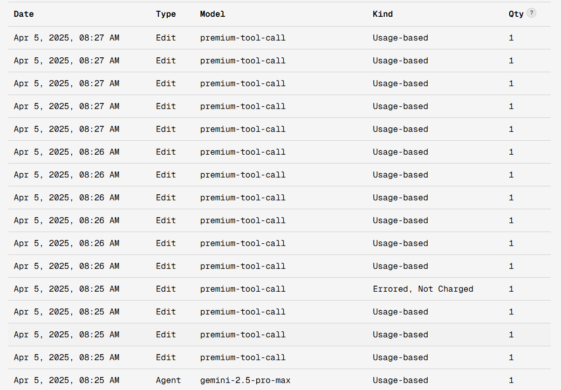Click the topmost row's Usage-based kind
This screenshot has height=390, width=561.
[400, 38]
